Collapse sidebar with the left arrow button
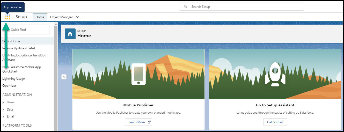 click(64, 77)
